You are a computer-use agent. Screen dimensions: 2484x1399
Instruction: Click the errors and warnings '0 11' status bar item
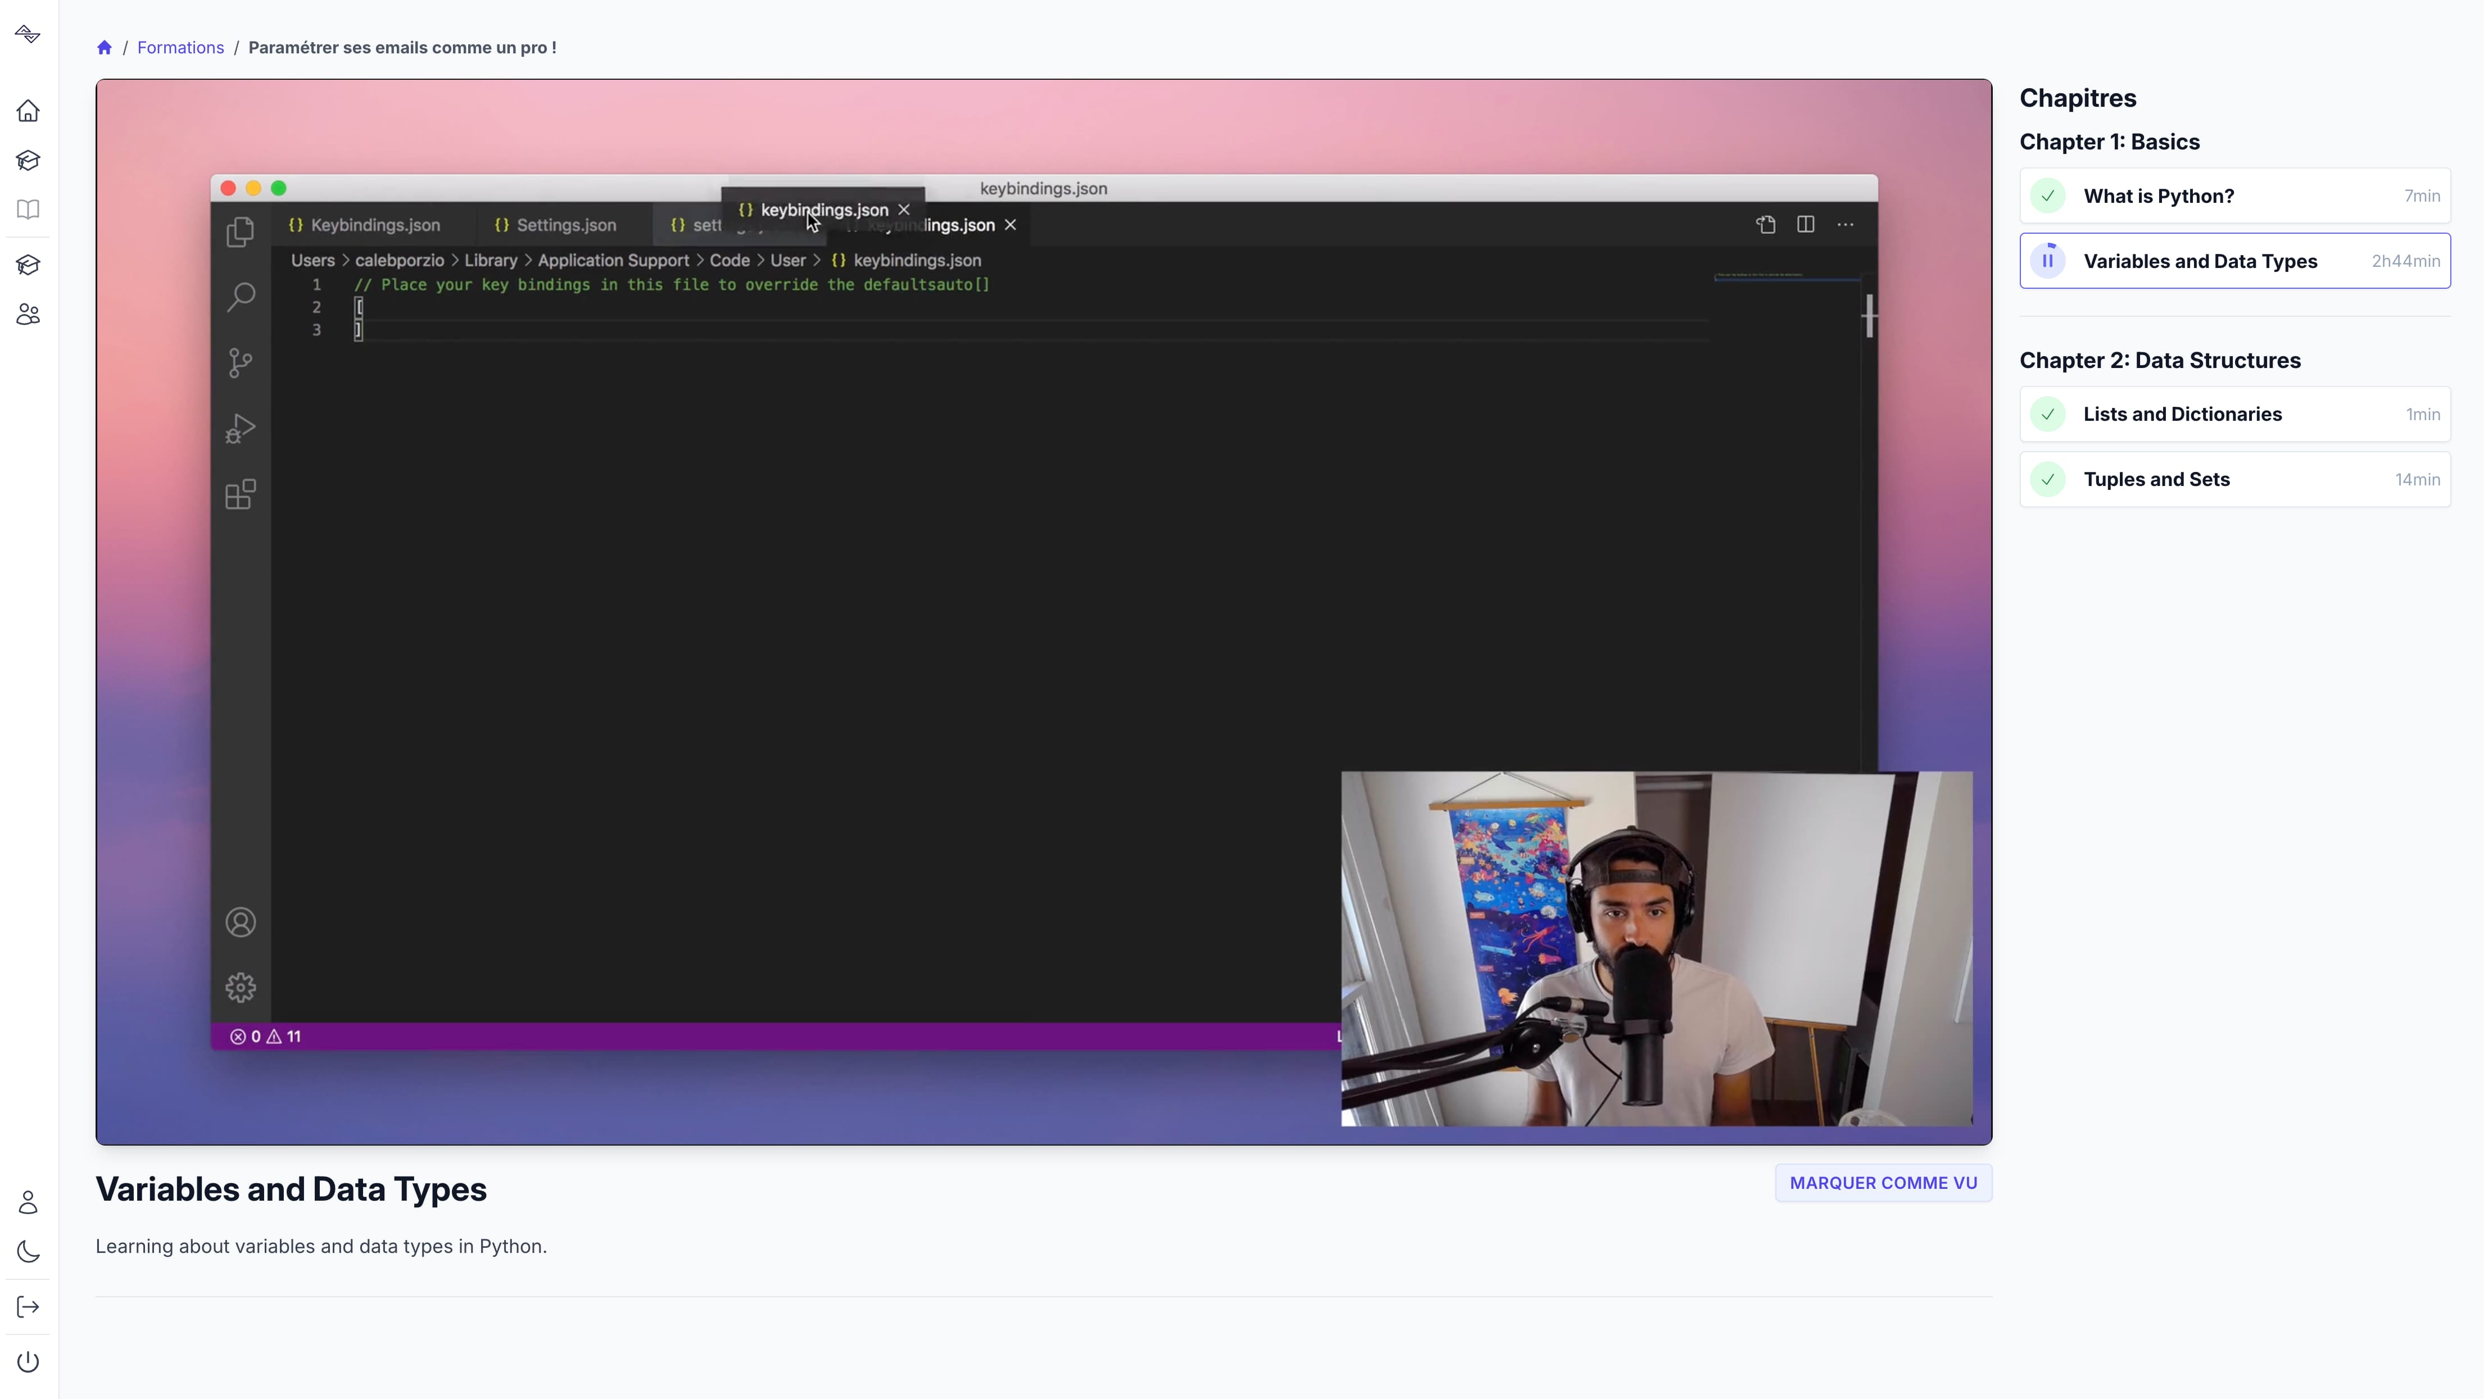[265, 1037]
